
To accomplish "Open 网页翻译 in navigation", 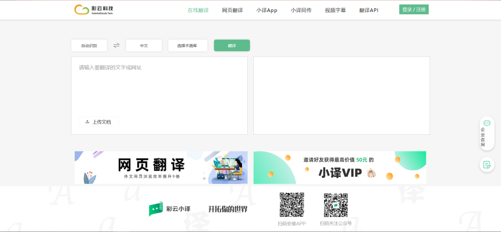I will pos(232,10).
